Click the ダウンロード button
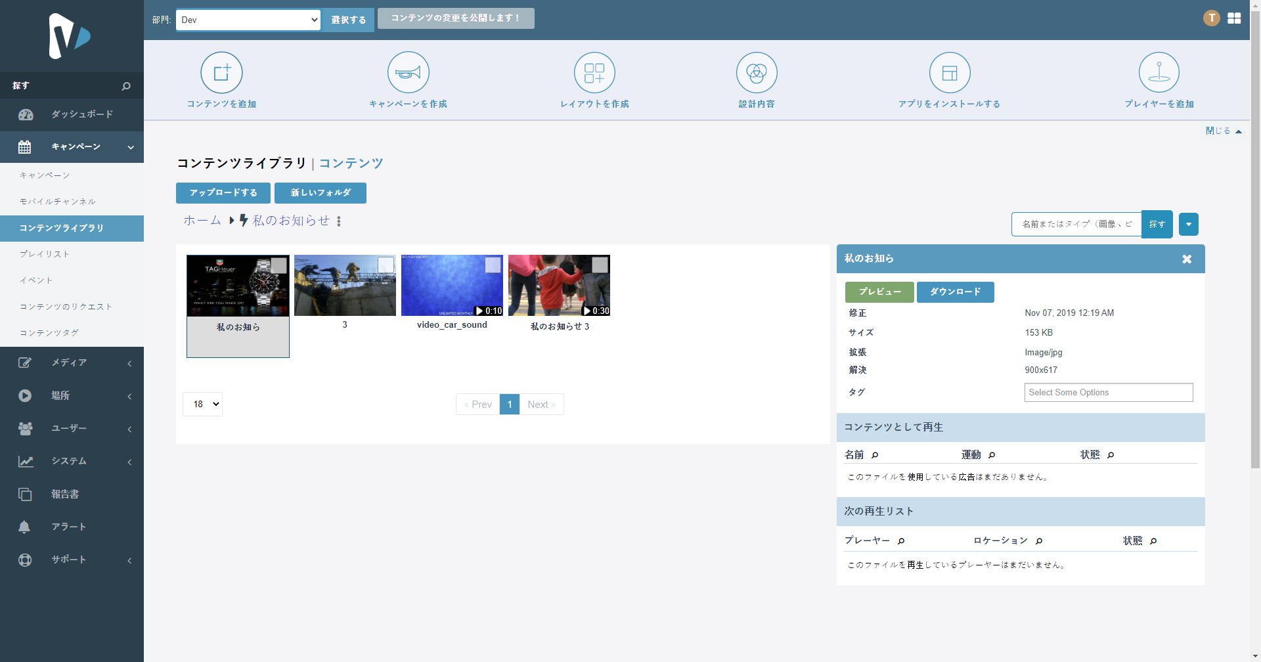 955,292
